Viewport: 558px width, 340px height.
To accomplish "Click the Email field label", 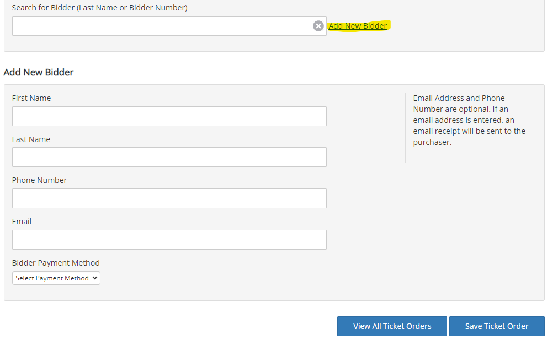I will (22, 221).
